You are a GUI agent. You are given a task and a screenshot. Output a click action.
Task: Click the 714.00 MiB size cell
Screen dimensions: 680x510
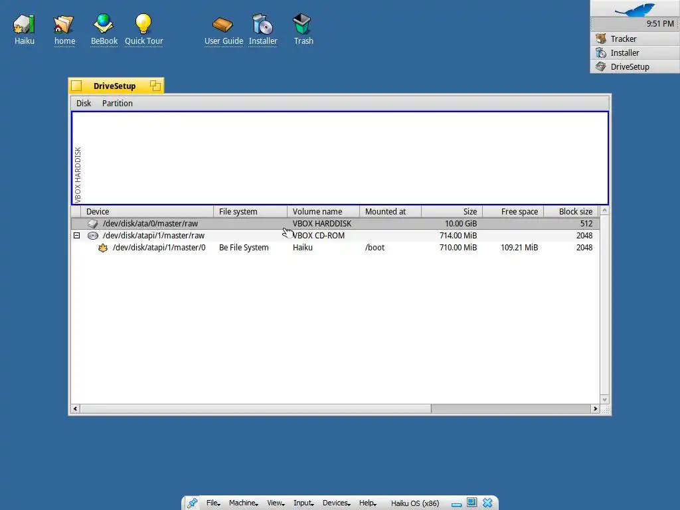click(x=458, y=236)
